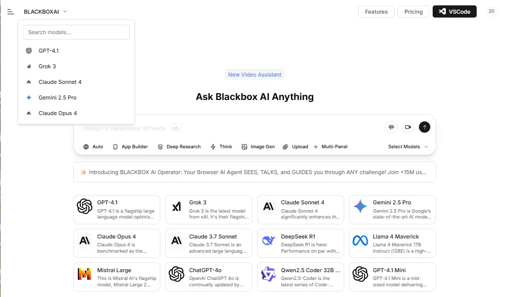The height and width of the screenshot is (297, 506).
Task: Click the Gemini star icon in dropdown list
Action: pos(29,98)
